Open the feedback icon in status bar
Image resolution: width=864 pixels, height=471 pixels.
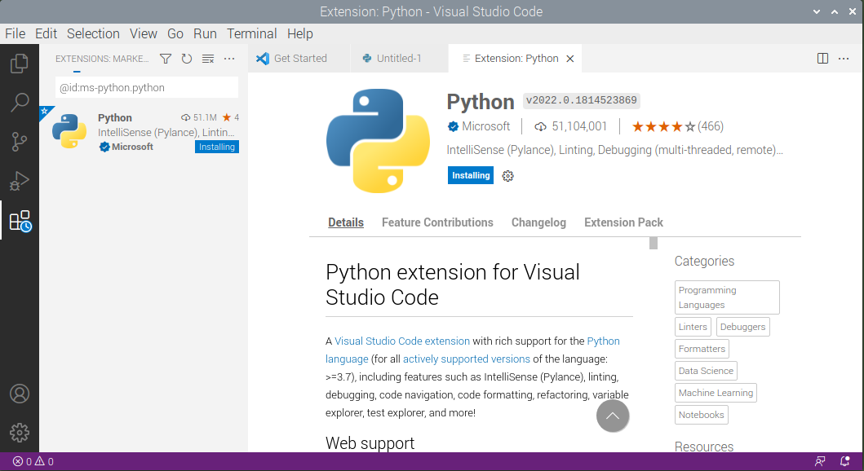coord(820,462)
